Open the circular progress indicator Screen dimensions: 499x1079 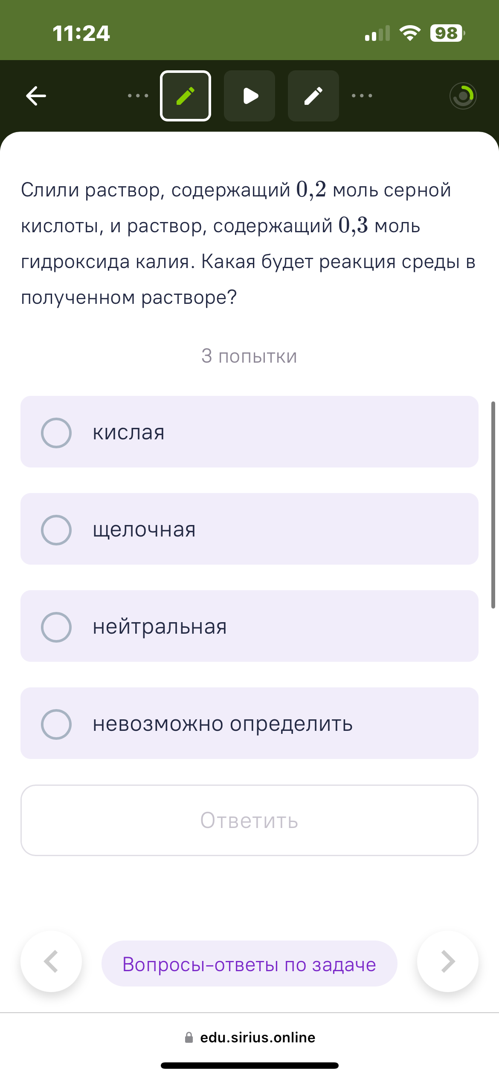coord(463,96)
